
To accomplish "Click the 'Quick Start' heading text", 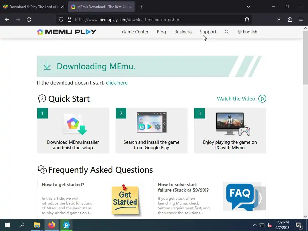I will pyautogui.click(x=69, y=99).
